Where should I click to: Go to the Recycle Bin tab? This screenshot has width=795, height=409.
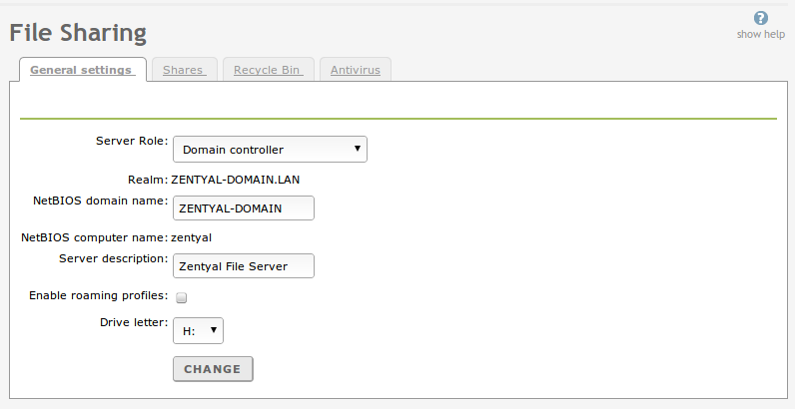269,70
